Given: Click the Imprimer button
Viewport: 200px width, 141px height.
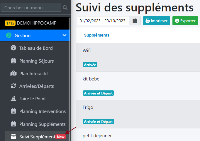Looking at the screenshot, I should pyautogui.click(x=156, y=21).
